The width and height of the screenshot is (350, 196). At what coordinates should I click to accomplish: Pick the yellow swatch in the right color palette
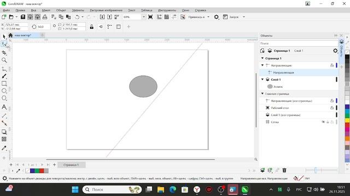[347, 120]
